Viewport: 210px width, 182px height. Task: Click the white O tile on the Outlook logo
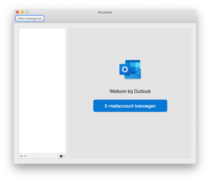(x=125, y=69)
